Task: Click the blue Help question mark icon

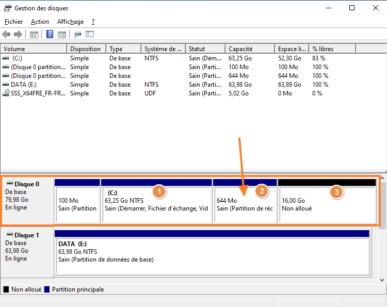Action: [x=50, y=35]
